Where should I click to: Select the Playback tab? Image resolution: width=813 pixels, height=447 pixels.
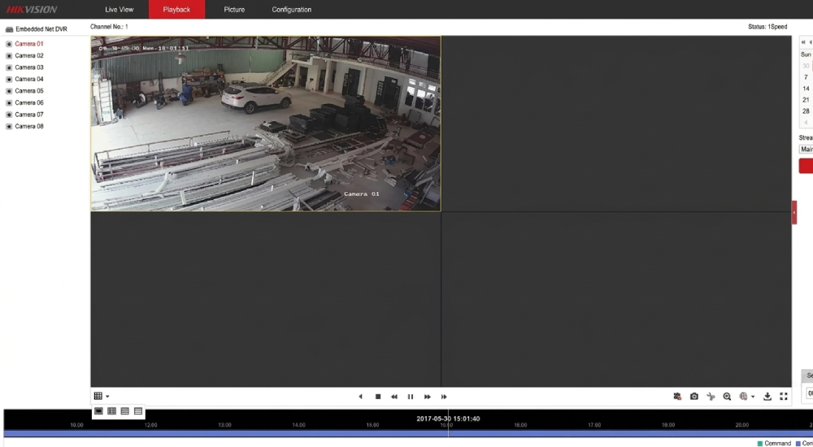tap(176, 9)
